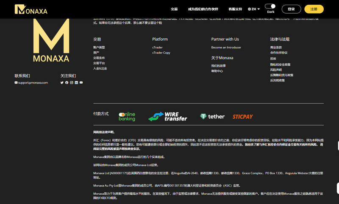This screenshot has width=339, height=204.
Task: Click the Platform column heading
Action: click(x=160, y=39)
